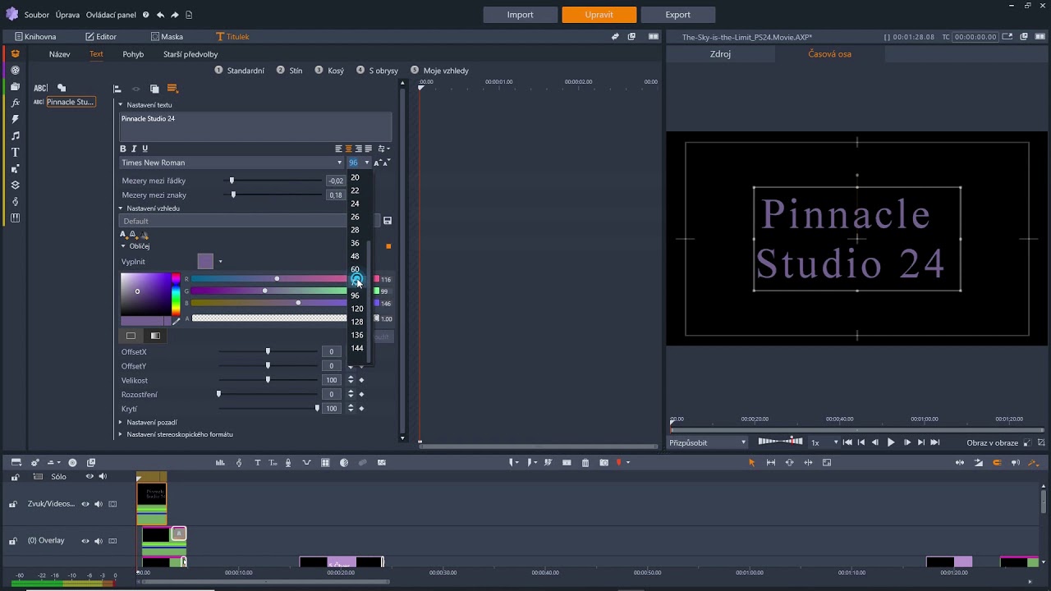Set text alignment to center
Viewport: 1051px width, 591px height.
(x=348, y=149)
